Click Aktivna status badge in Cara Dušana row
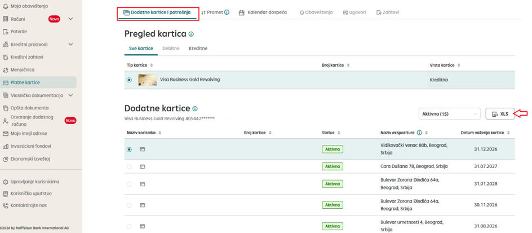The height and width of the screenshot is (233, 532). click(333, 166)
